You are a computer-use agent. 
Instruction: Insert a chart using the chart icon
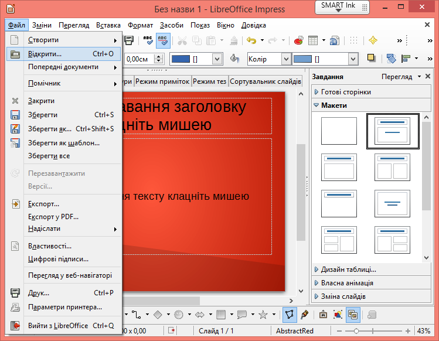(x=299, y=40)
